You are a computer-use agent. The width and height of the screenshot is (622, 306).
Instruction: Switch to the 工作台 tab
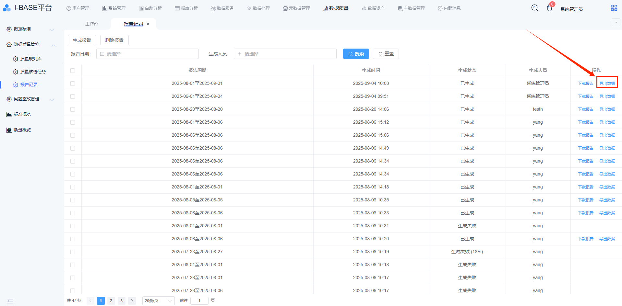tap(91, 24)
